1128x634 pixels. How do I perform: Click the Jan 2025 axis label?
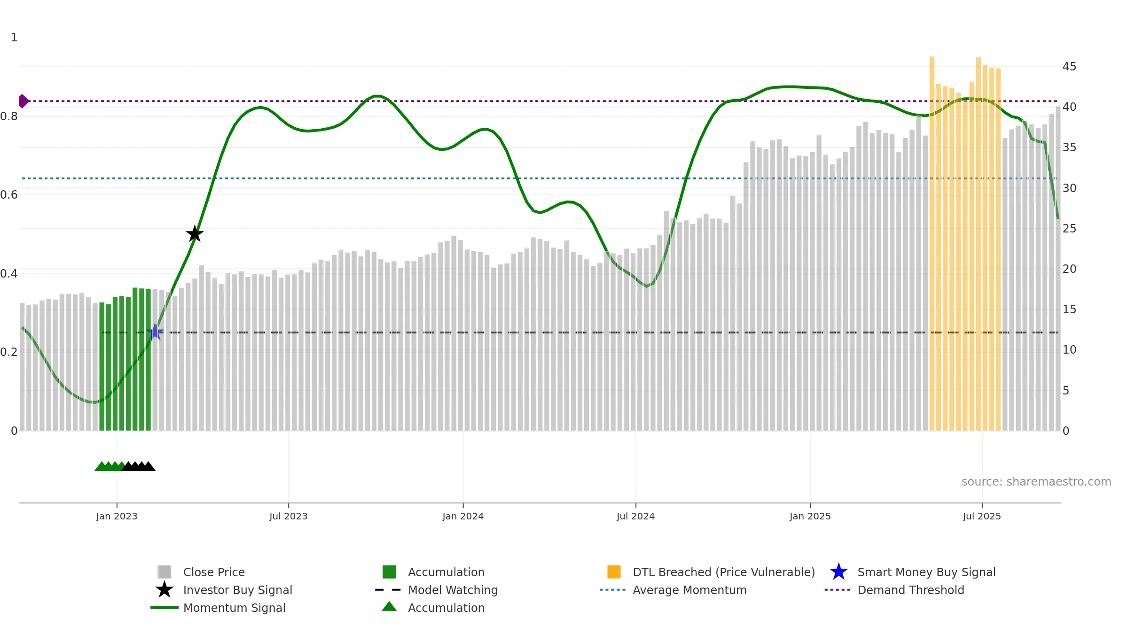[x=810, y=516]
